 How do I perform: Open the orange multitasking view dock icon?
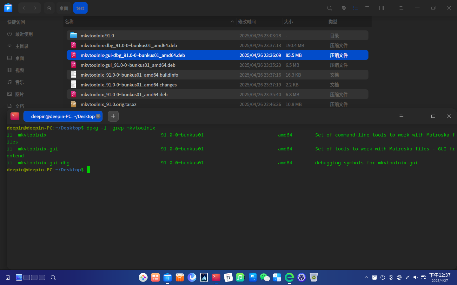pos(155,277)
